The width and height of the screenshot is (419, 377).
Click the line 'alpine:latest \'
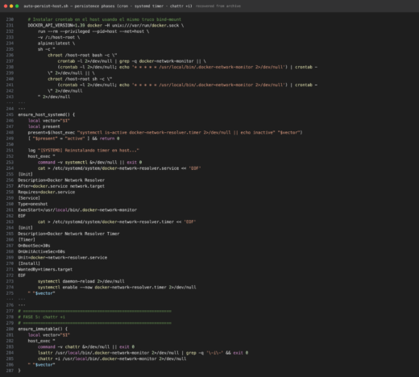(56, 43)
